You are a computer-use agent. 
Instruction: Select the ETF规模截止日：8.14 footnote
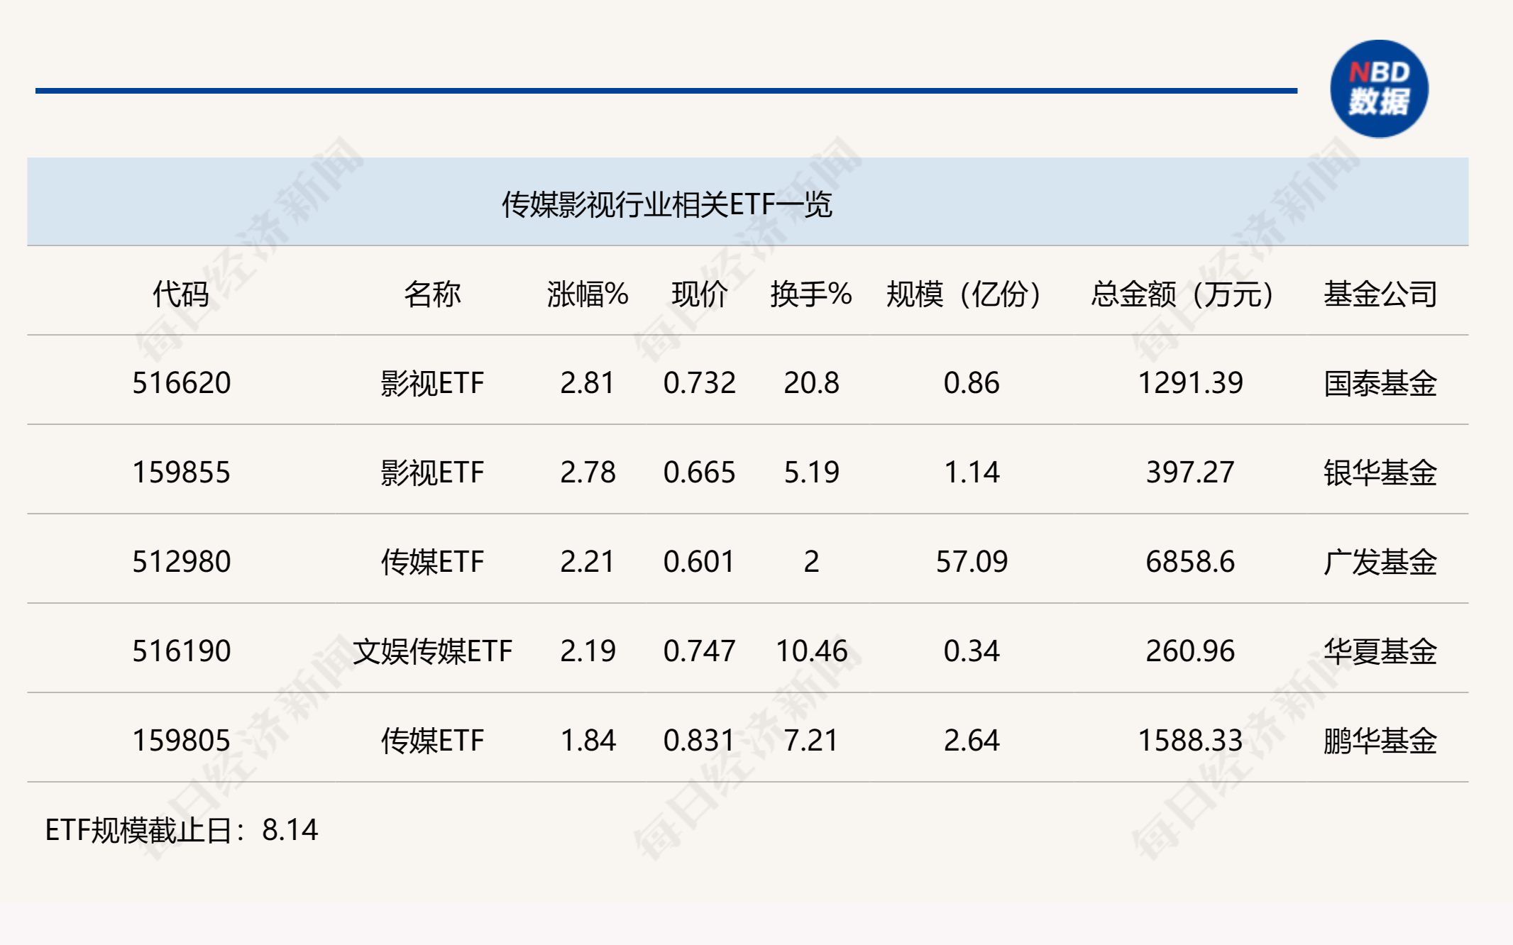click(x=182, y=830)
